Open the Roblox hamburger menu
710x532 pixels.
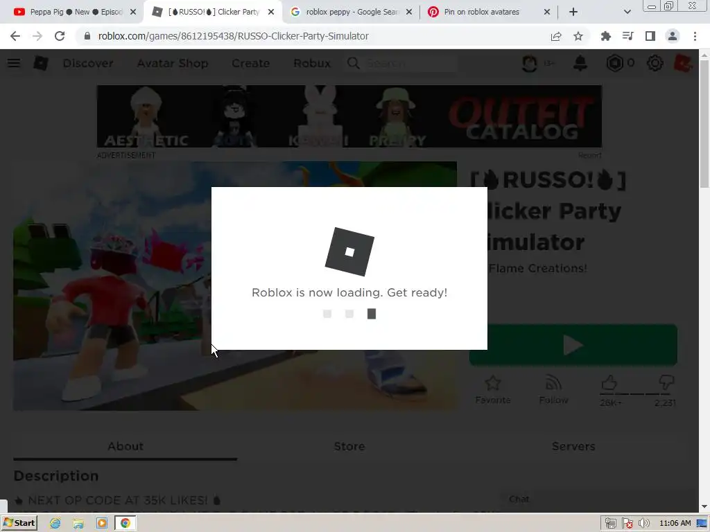click(14, 63)
